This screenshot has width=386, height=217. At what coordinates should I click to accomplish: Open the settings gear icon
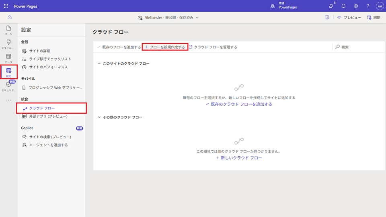point(355,6)
